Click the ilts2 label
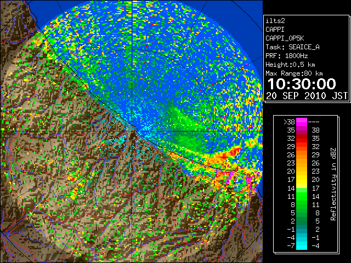The width and height of the screenshot is (351, 263). [x=275, y=21]
